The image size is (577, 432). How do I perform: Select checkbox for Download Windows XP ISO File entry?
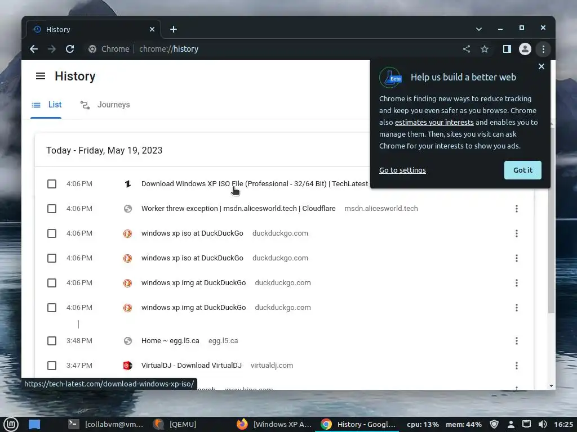point(52,184)
